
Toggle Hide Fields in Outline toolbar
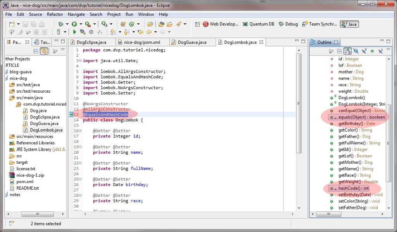click(x=356, y=51)
